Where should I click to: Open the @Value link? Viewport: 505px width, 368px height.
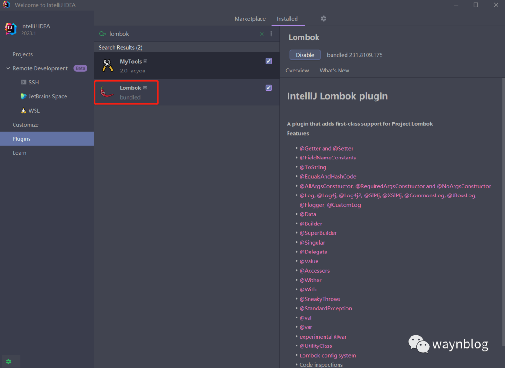tap(309, 261)
